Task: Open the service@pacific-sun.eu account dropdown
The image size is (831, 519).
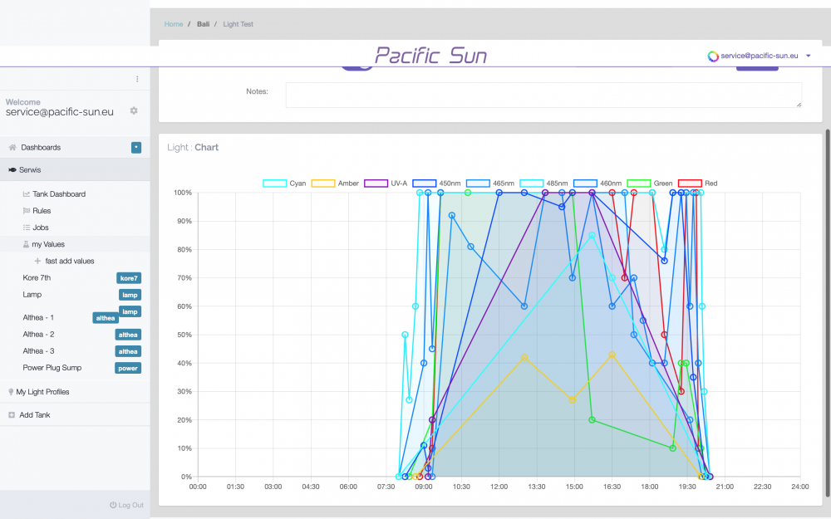Action: tap(759, 56)
